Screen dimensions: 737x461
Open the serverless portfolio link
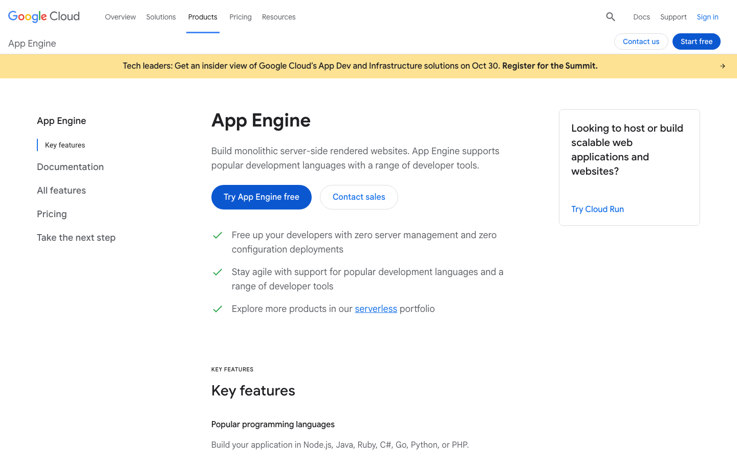tap(376, 309)
